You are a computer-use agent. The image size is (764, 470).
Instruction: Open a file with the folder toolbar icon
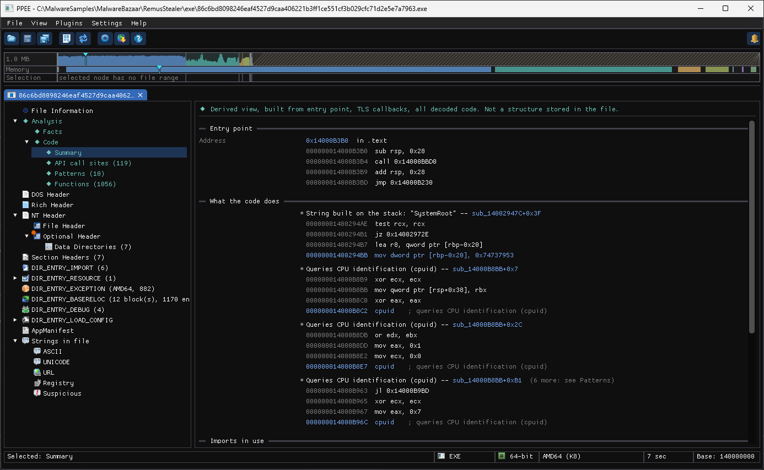11,39
